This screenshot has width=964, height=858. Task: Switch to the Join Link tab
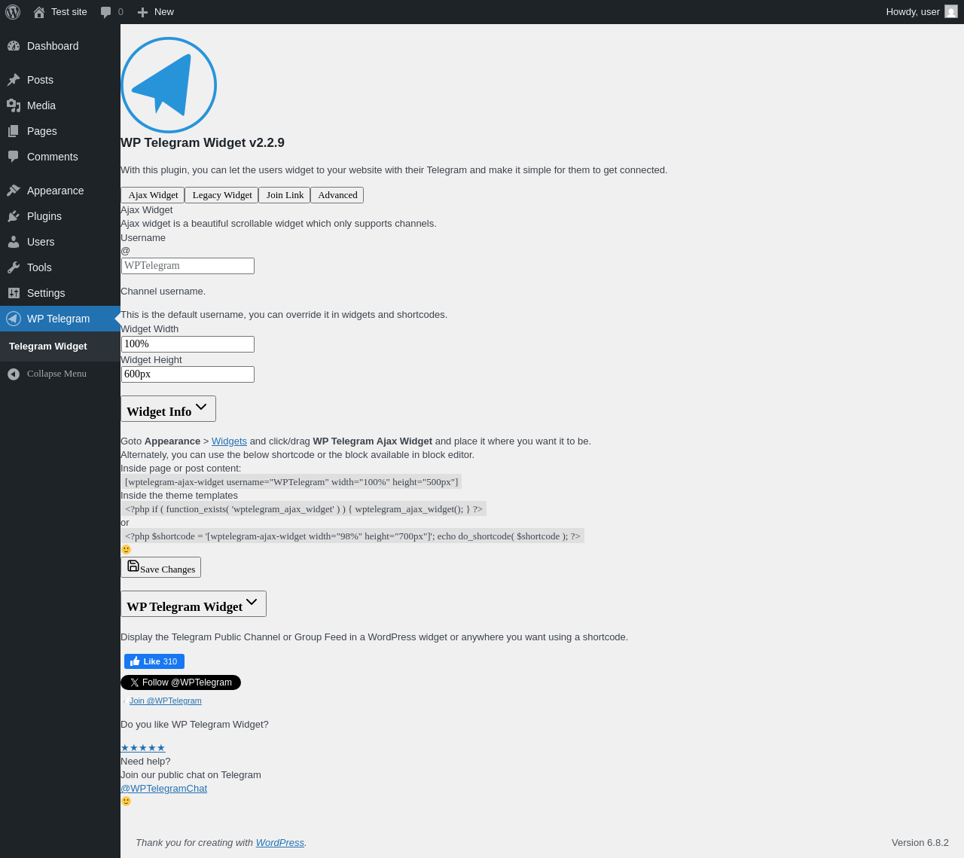[285, 195]
